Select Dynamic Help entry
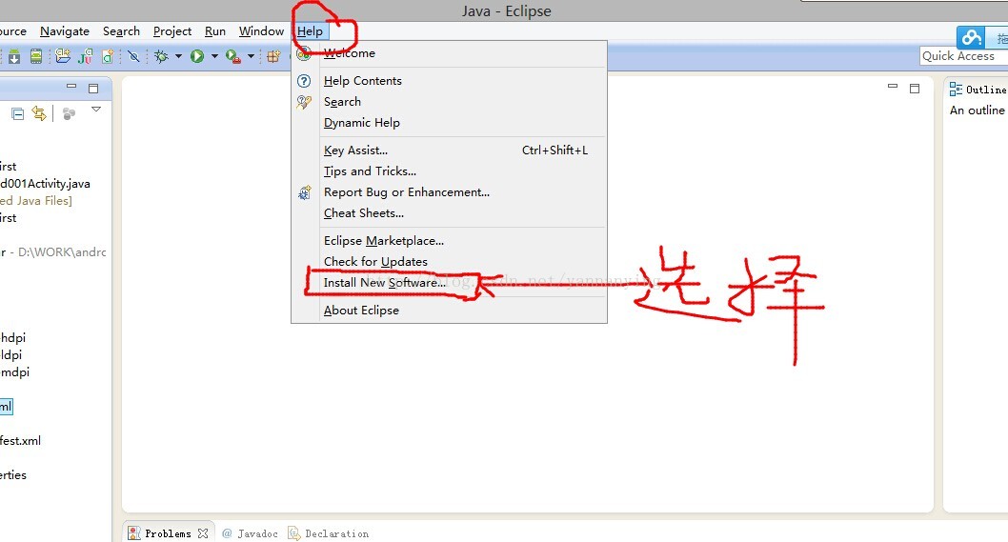 (450, 123)
